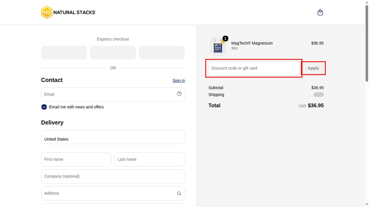Click the page vertical scrollbar thumb
The height and width of the screenshot is (207, 369).
[367, 43]
